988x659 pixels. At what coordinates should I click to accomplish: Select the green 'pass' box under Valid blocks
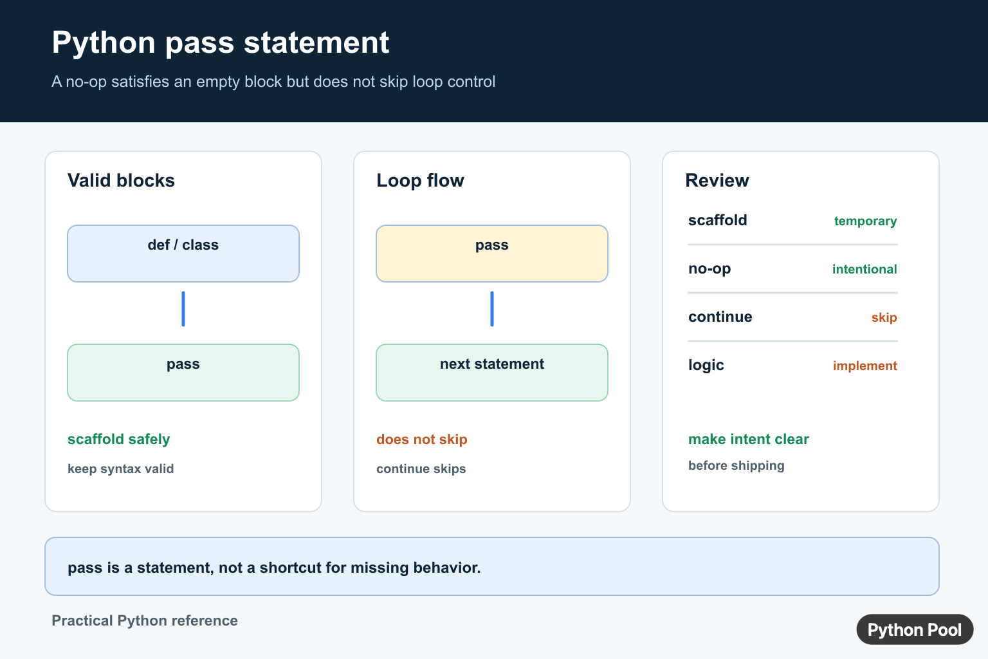183,373
